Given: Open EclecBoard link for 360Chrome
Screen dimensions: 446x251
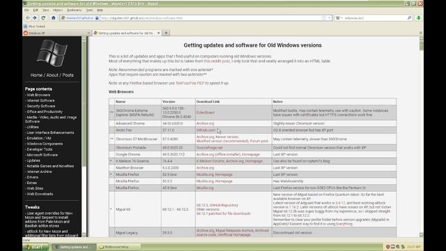Looking at the screenshot, I should (x=206, y=113).
